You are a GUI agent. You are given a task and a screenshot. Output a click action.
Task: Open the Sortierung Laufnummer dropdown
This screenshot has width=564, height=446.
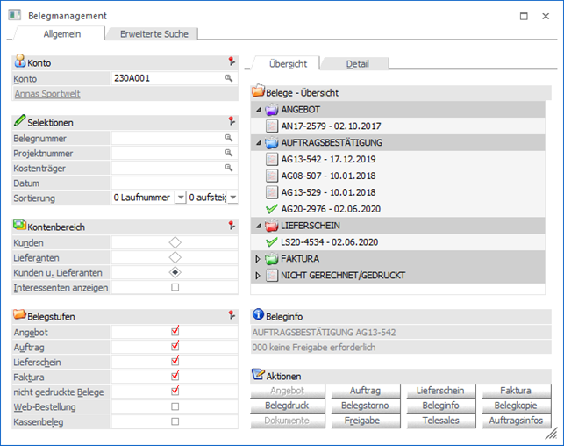180,198
